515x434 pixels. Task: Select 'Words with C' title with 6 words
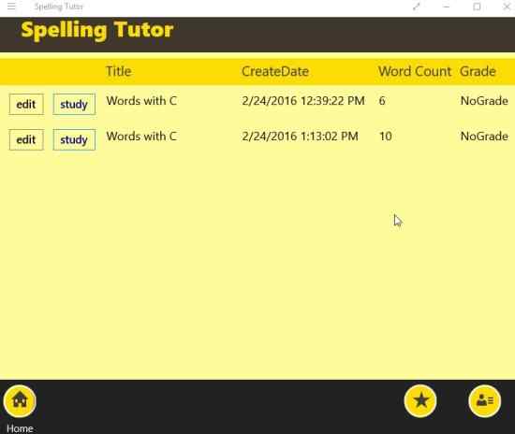point(141,101)
